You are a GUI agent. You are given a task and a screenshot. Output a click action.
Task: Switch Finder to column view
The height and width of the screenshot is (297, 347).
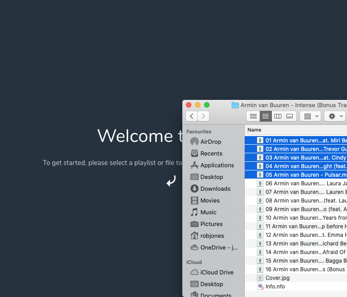[x=278, y=116]
